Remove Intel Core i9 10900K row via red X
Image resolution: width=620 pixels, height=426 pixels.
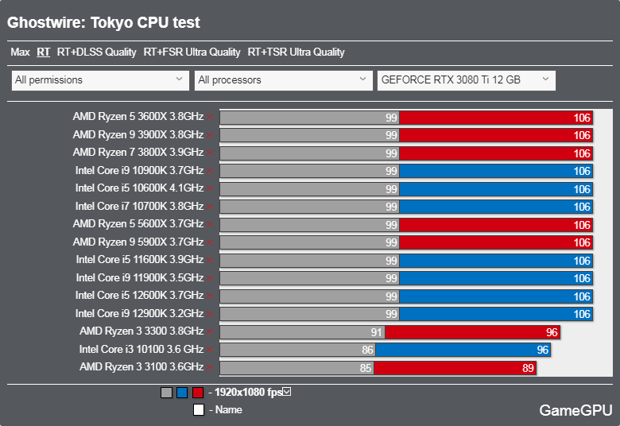click(210, 171)
